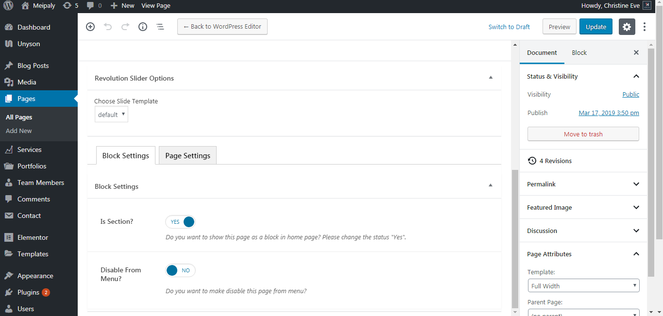Click the Add block plus icon
The image size is (663, 316).
pyautogui.click(x=90, y=27)
